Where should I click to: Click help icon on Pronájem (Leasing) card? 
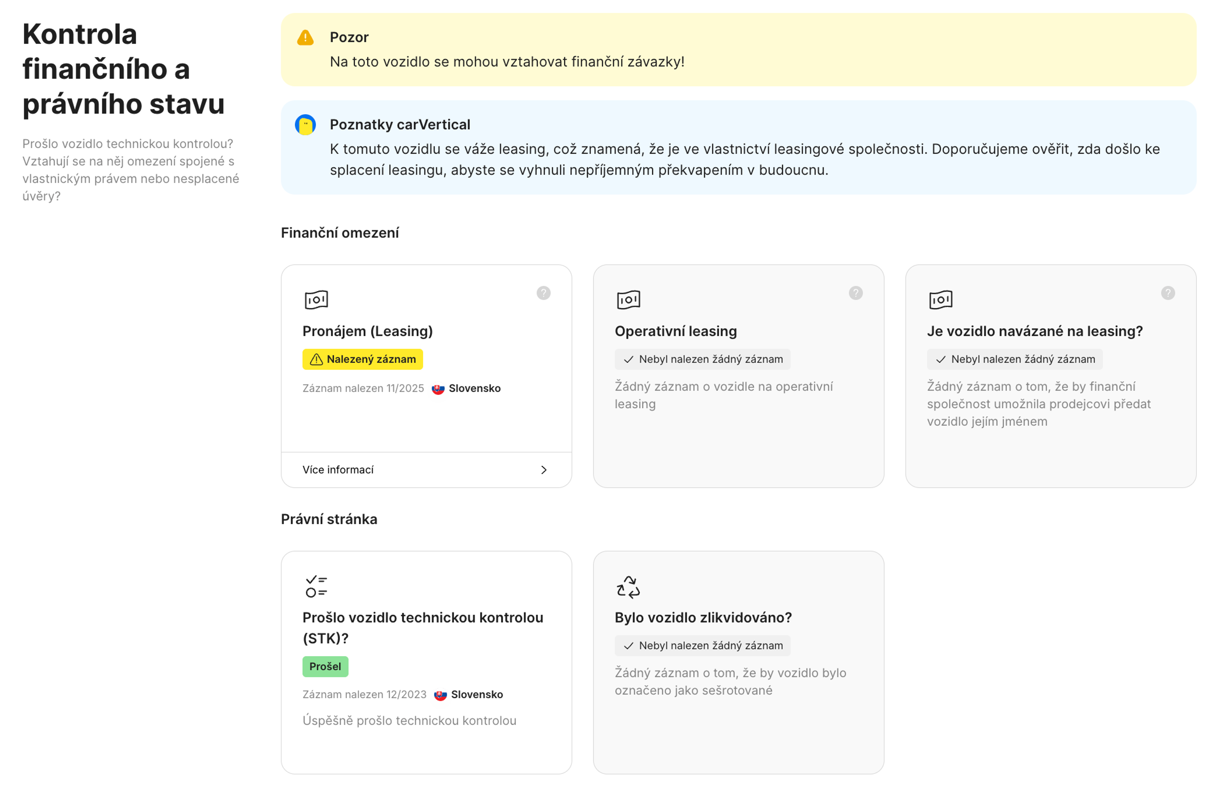[x=543, y=293]
